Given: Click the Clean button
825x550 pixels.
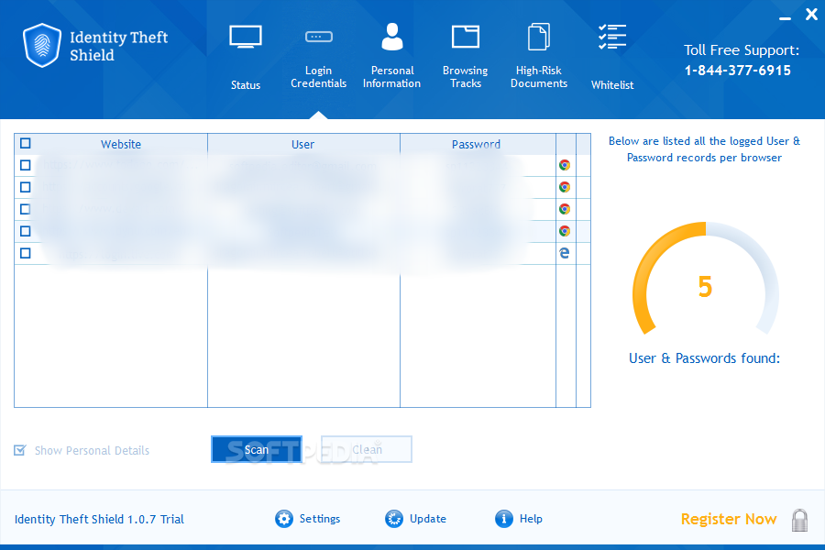Looking at the screenshot, I should 367,449.
